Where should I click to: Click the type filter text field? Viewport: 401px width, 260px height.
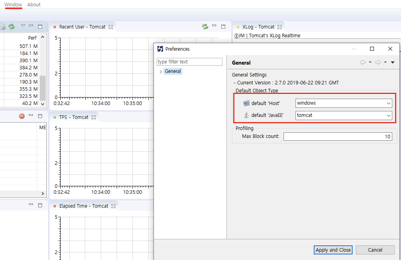coord(190,61)
